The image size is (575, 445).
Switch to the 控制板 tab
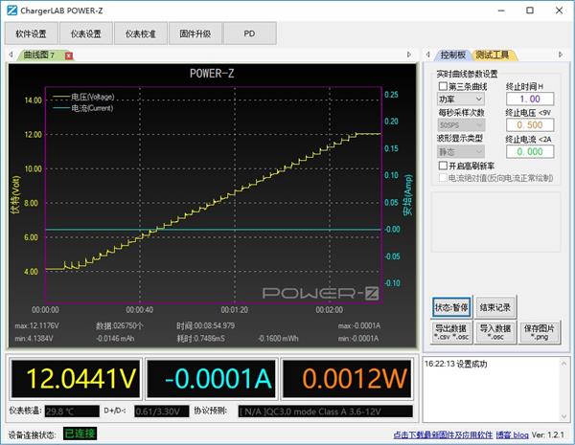453,55
